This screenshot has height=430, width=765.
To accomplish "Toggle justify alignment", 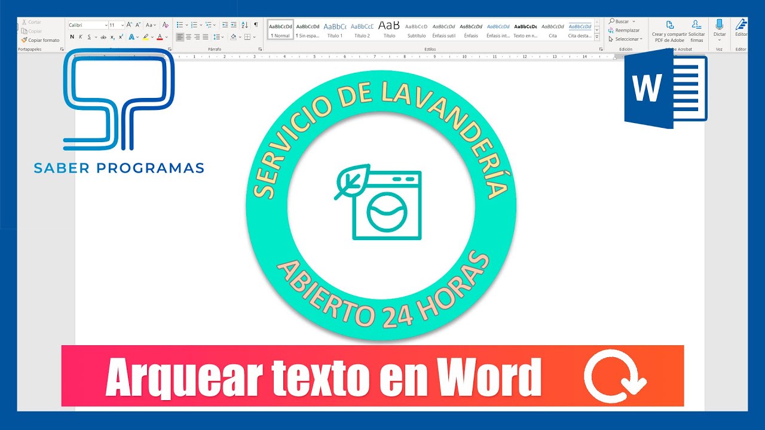I will 205,37.
